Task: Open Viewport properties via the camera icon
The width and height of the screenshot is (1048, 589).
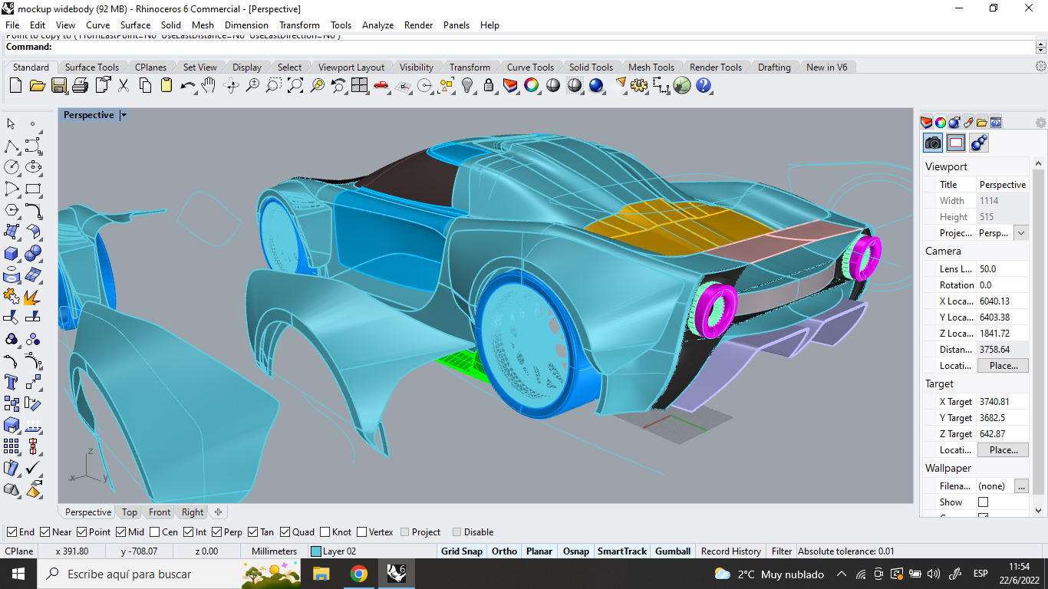Action: (x=931, y=142)
